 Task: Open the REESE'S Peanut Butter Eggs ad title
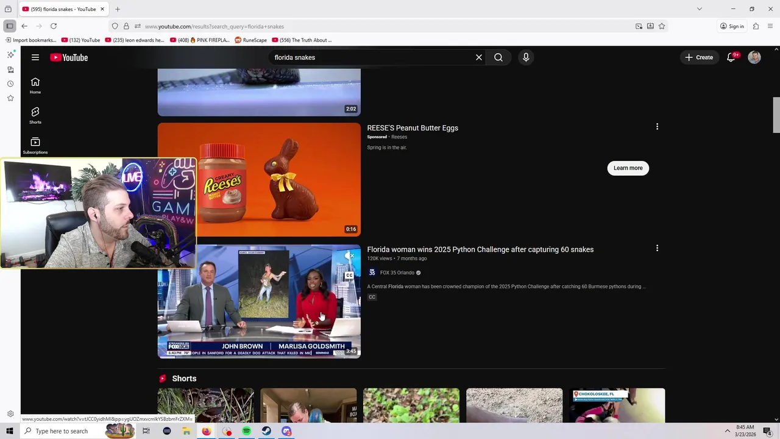[413, 128]
